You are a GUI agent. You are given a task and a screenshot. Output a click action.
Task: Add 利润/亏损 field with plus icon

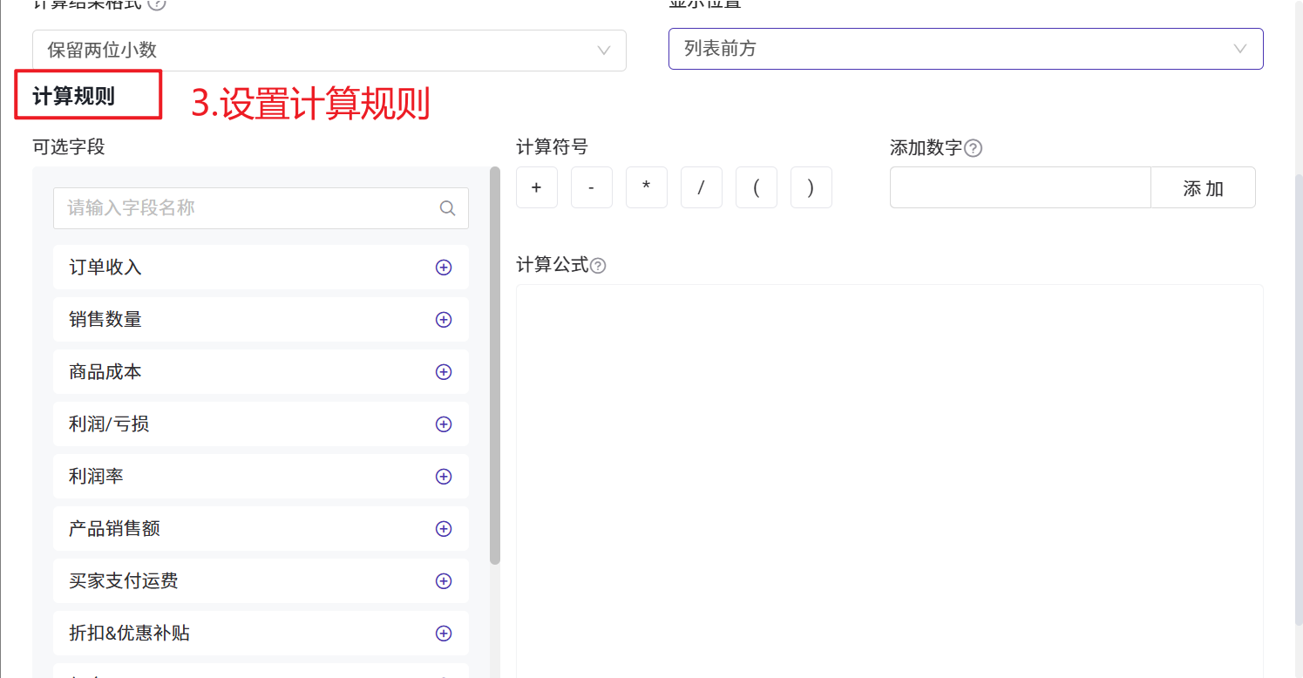pyautogui.click(x=444, y=424)
